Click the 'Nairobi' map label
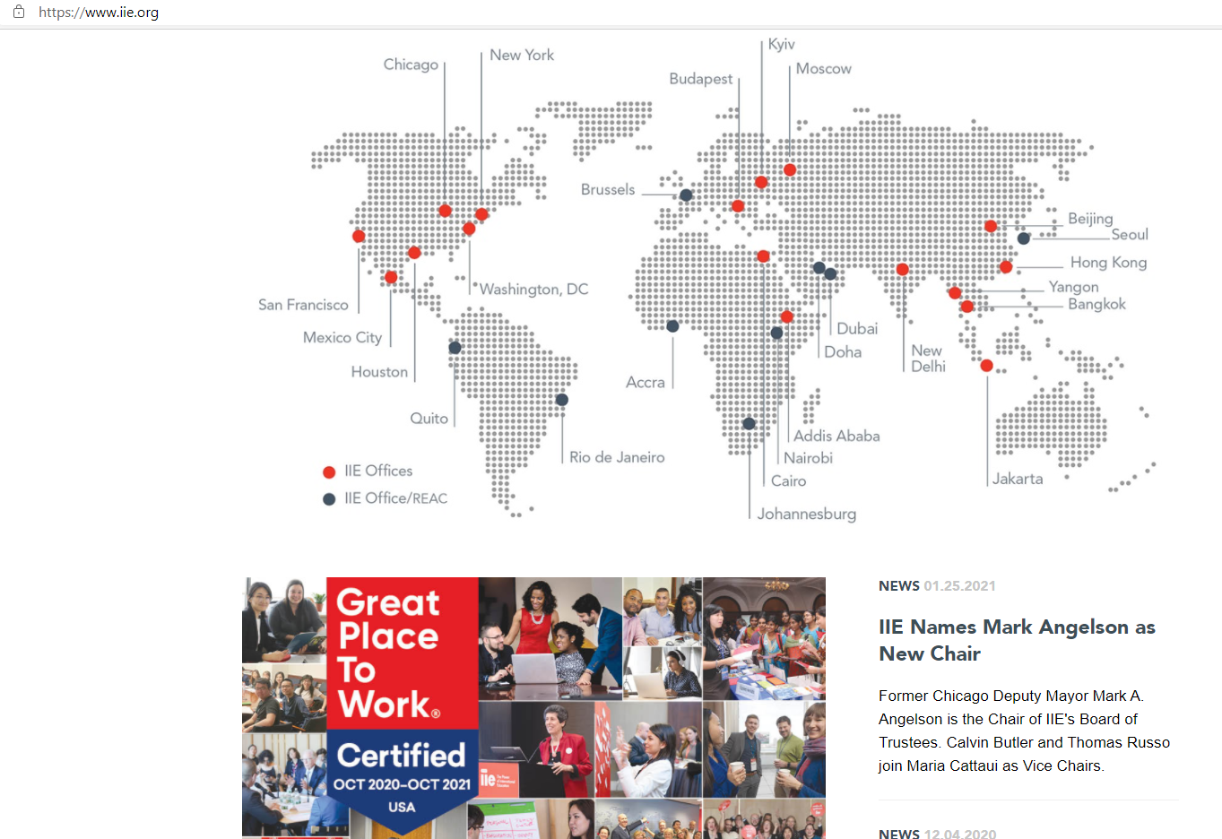 [x=808, y=458]
